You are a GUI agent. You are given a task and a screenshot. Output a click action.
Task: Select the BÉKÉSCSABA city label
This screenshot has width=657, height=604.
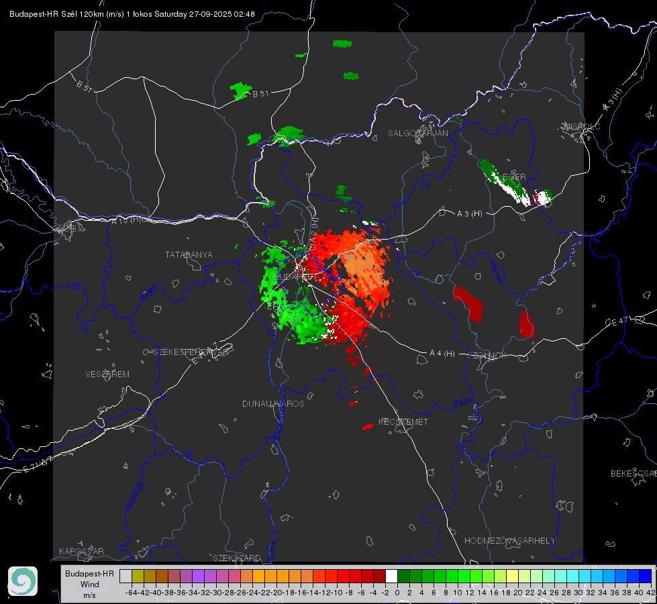634,474
